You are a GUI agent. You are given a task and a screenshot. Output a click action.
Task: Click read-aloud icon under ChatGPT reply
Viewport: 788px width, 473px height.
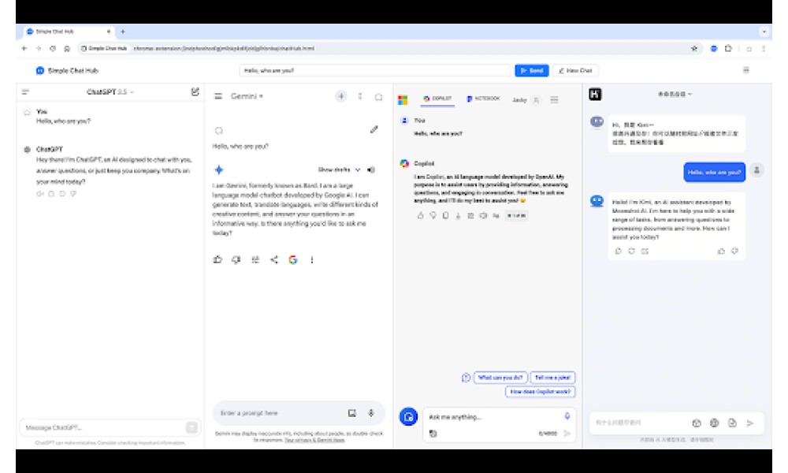[39, 193]
